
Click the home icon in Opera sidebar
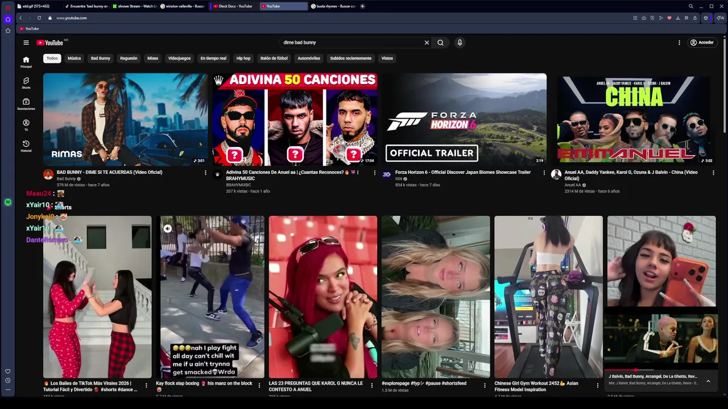(7, 19)
